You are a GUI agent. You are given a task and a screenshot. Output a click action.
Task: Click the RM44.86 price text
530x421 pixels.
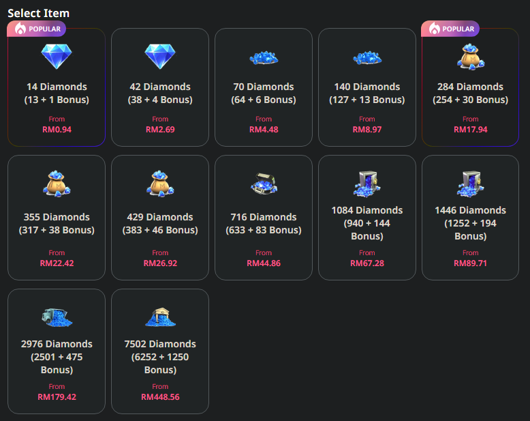[x=263, y=263]
